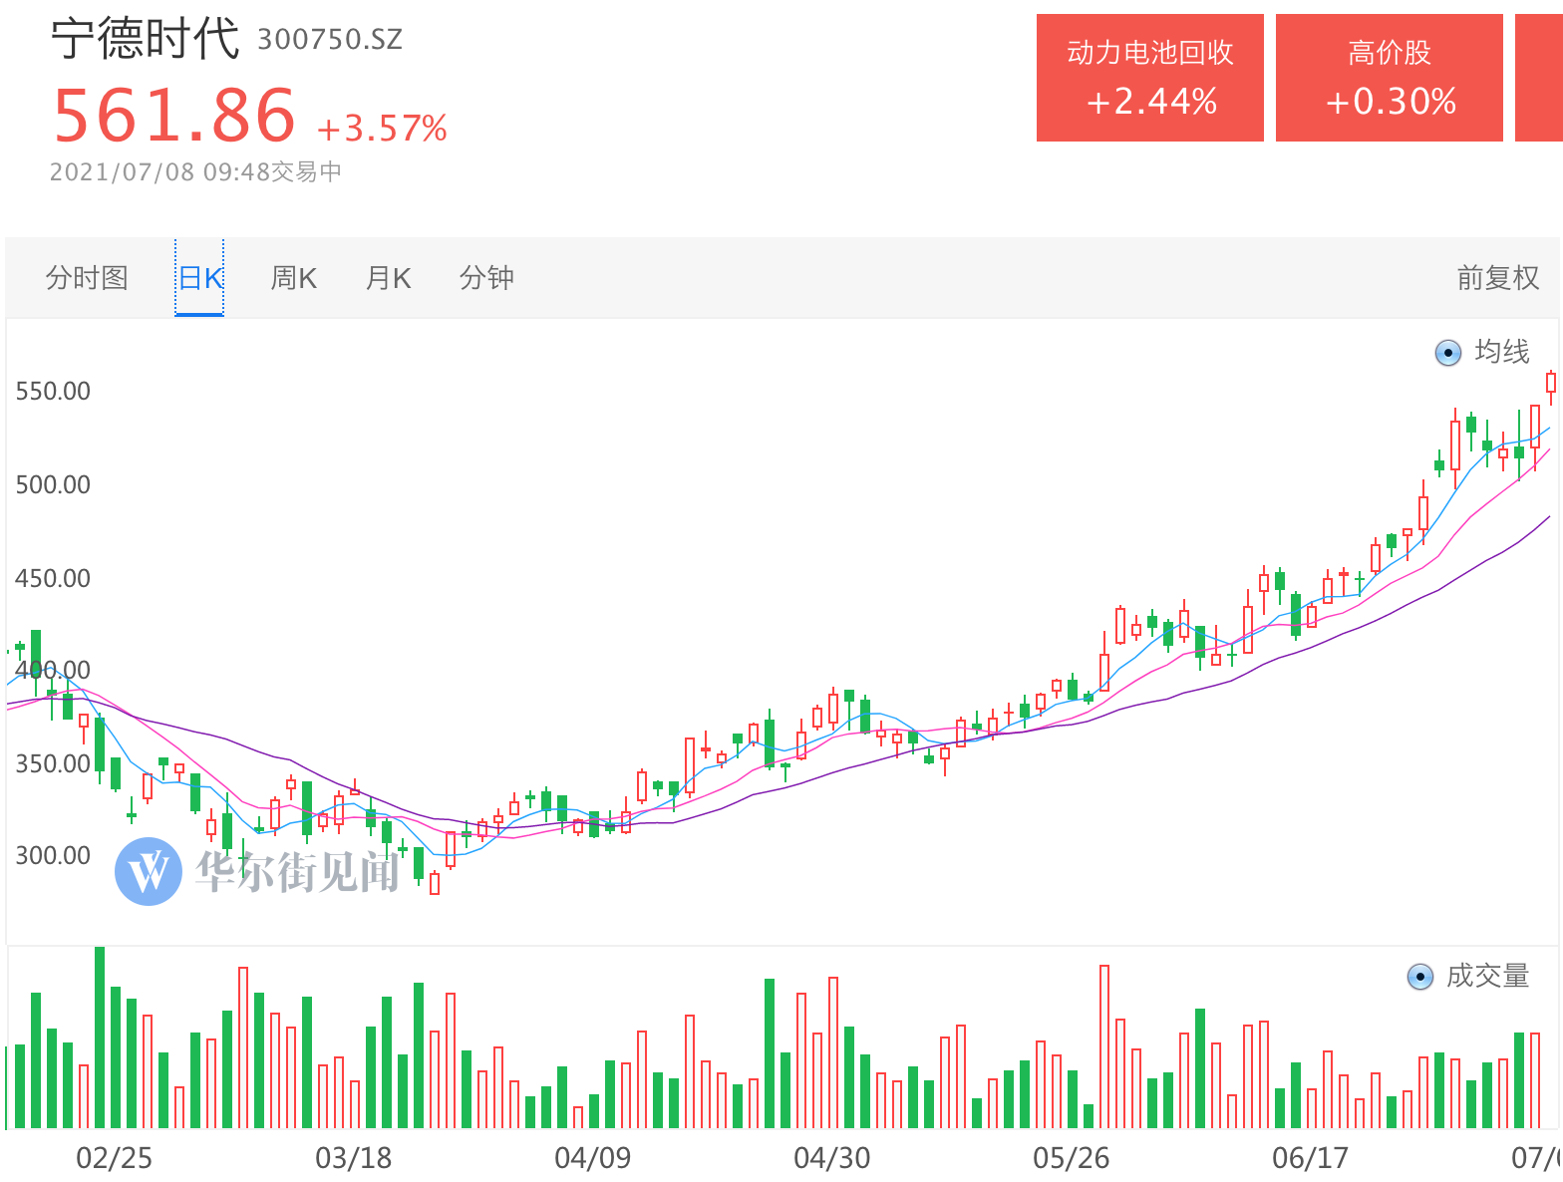Click the 华尔街见闻 watermark logo icon
1563x1182 pixels.
[149, 871]
